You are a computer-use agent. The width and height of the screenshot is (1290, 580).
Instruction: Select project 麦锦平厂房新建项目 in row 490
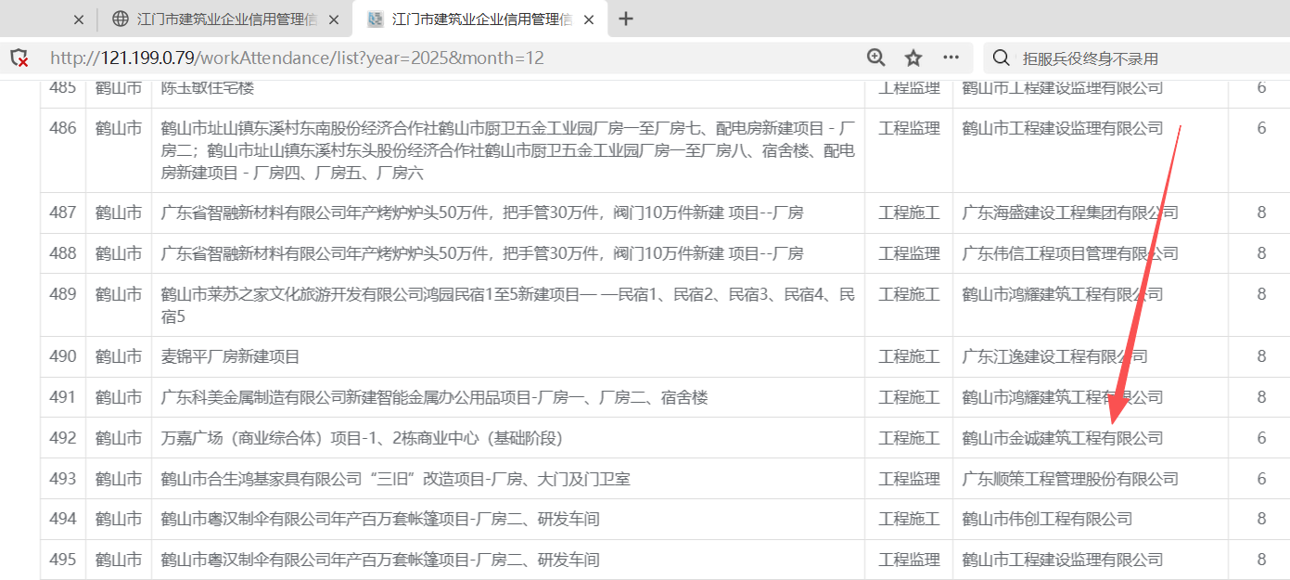tap(230, 356)
